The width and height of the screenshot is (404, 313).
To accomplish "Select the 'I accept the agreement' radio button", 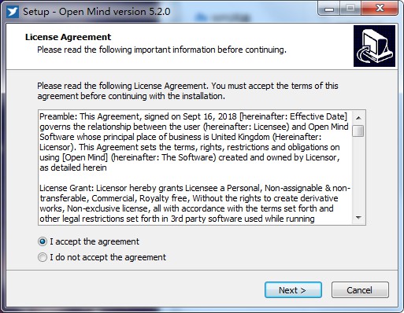I will pos(43,241).
